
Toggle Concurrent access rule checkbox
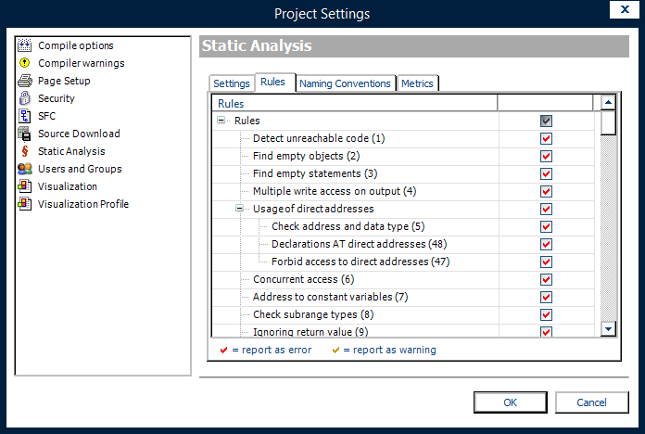pyautogui.click(x=547, y=280)
